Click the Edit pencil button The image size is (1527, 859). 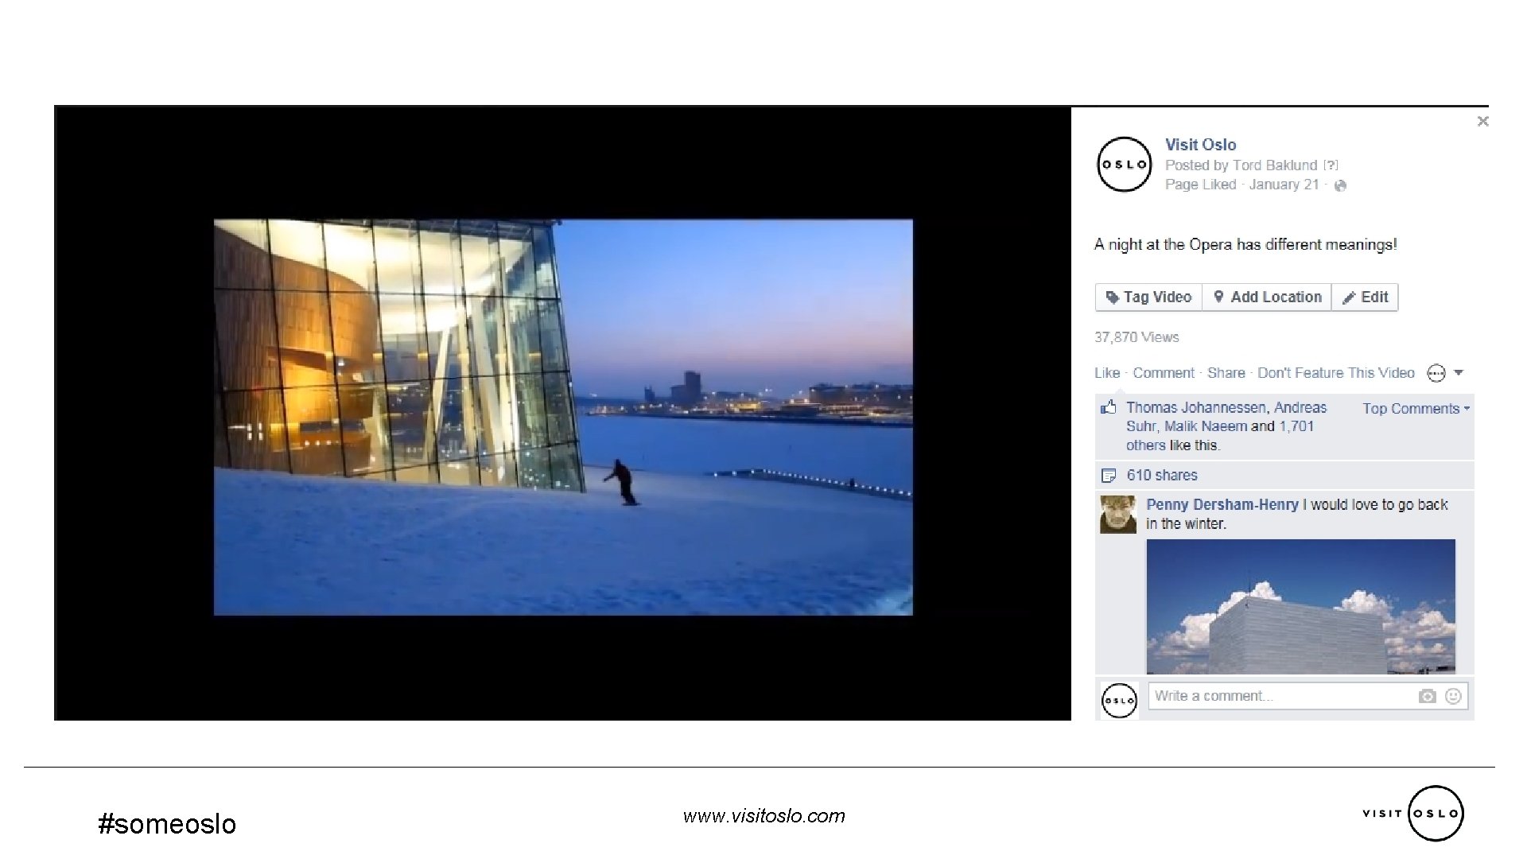point(1365,297)
